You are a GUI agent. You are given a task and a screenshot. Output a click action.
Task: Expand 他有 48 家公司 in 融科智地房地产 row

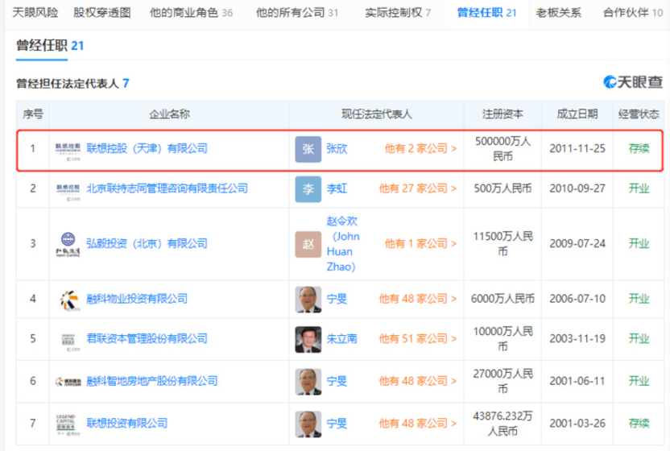[x=418, y=380]
